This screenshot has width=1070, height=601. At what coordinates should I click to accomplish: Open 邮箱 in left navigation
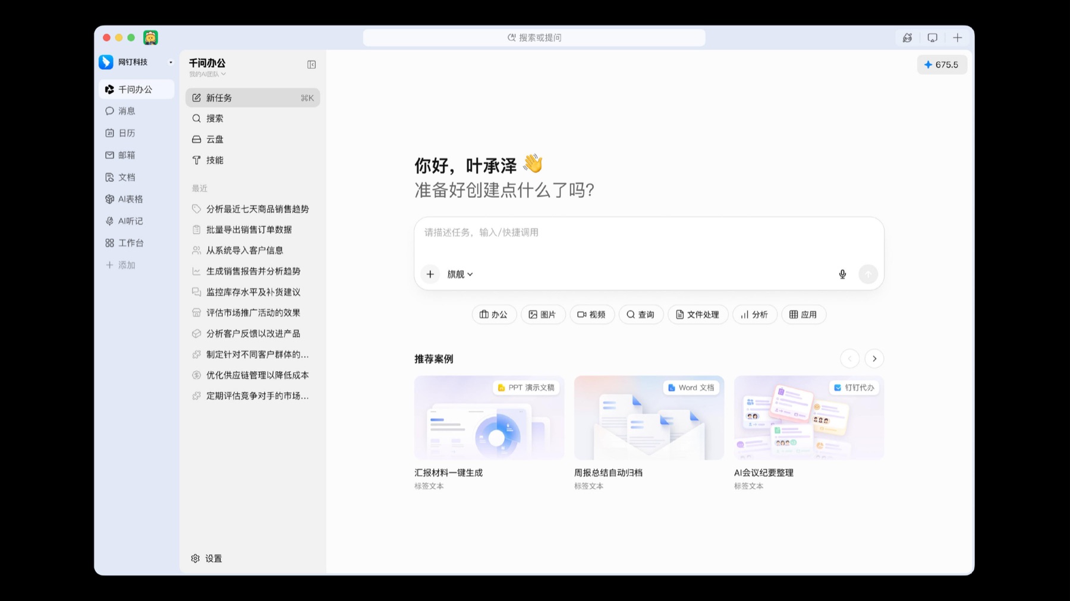(x=136, y=155)
